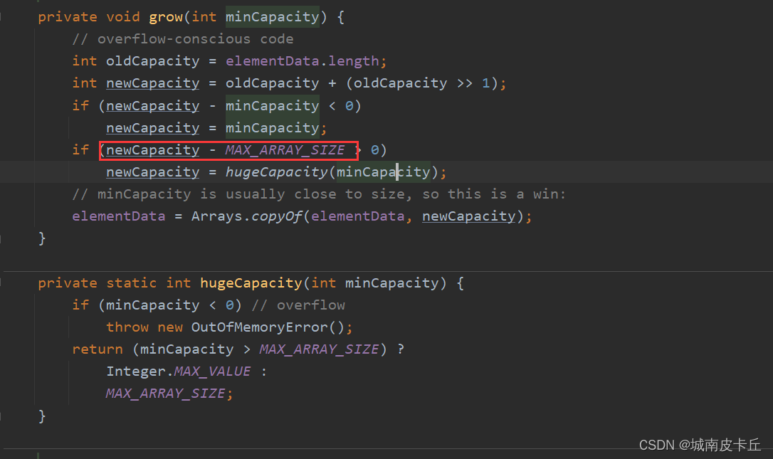773x459 pixels.
Task: Click oldCapacity in its declaration line
Action: (x=153, y=61)
